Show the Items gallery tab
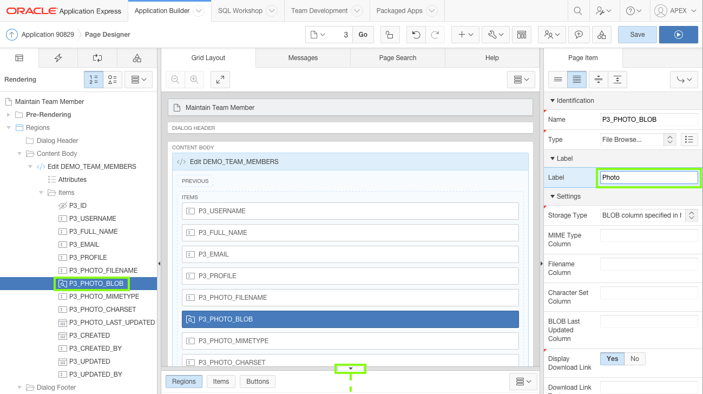This screenshot has width=703, height=394. tap(221, 382)
